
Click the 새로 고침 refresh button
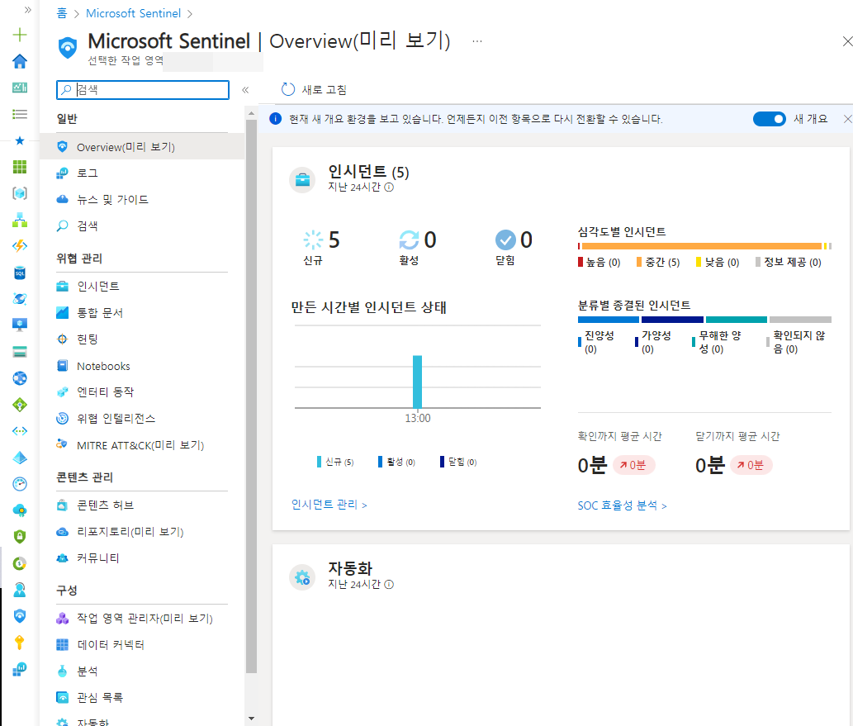(x=314, y=89)
